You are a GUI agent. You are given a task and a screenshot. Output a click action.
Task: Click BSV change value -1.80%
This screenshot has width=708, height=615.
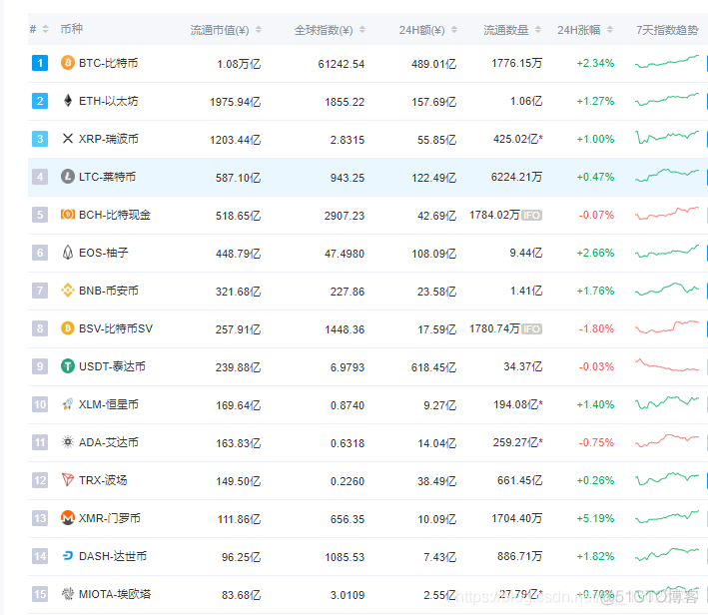596,328
